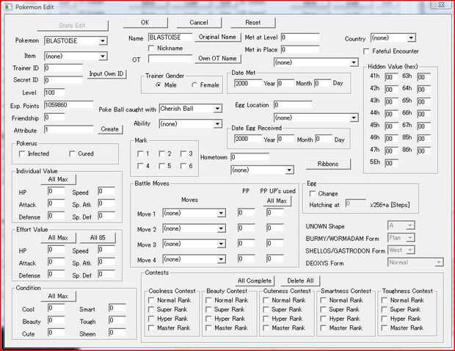Open the Country dropdown
455x351 pixels.
click(411, 38)
